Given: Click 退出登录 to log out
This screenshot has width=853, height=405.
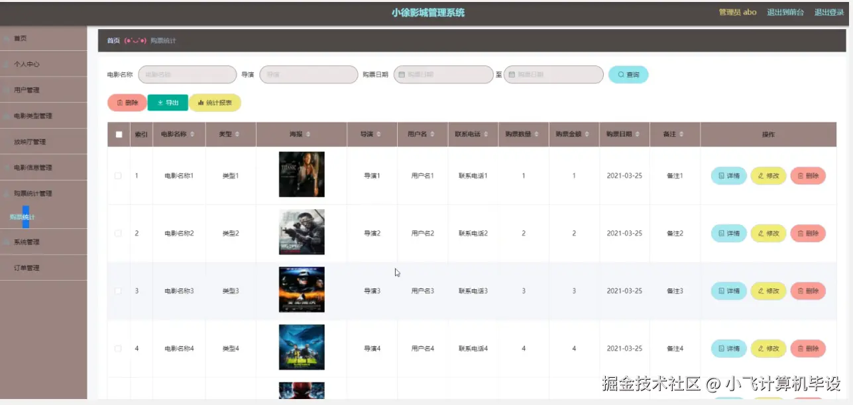Looking at the screenshot, I should tap(829, 13).
